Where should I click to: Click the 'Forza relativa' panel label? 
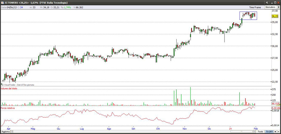(x=8, y=108)
